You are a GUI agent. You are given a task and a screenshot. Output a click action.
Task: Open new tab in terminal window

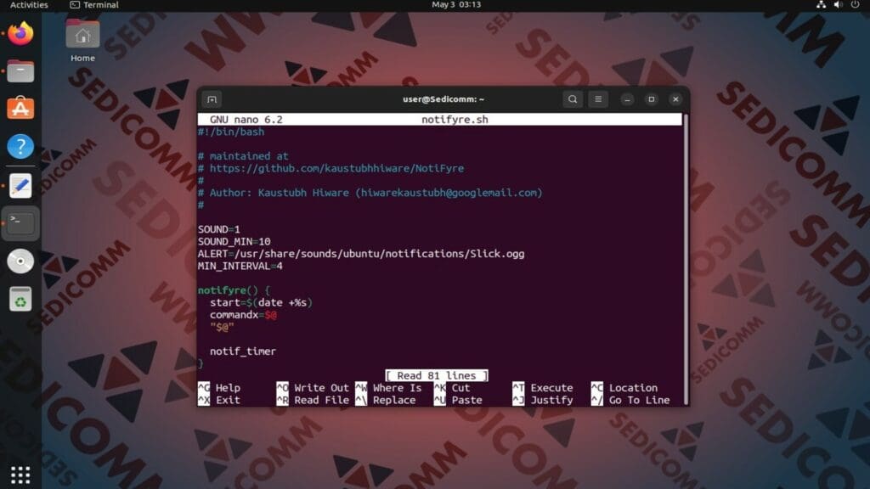[x=212, y=99]
